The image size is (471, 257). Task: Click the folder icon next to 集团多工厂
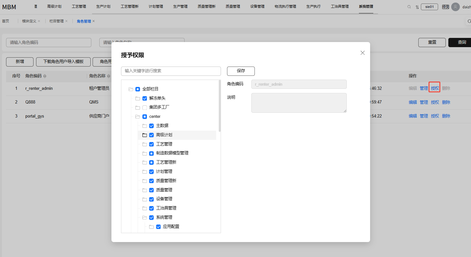pos(138,108)
